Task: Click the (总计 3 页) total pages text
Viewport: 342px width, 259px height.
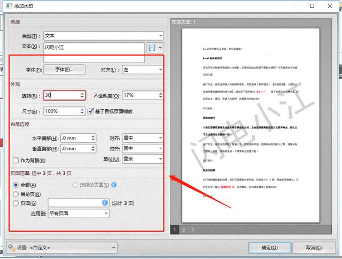Action: [123, 203]
